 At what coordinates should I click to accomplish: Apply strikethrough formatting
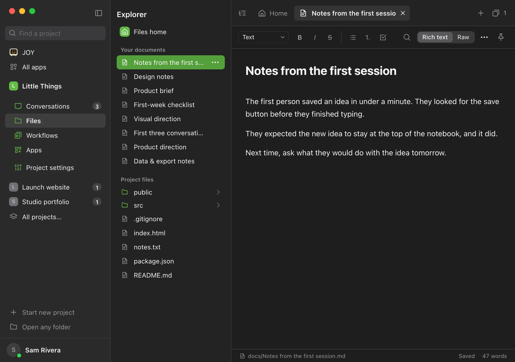click(330, 37)
